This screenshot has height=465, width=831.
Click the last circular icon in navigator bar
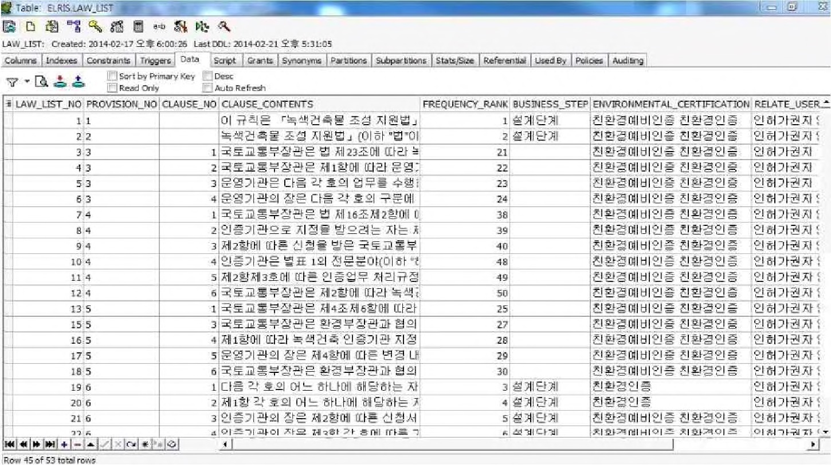tap(172, 444)
